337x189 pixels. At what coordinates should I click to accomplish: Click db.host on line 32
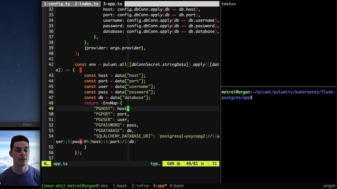coord(187,9)
